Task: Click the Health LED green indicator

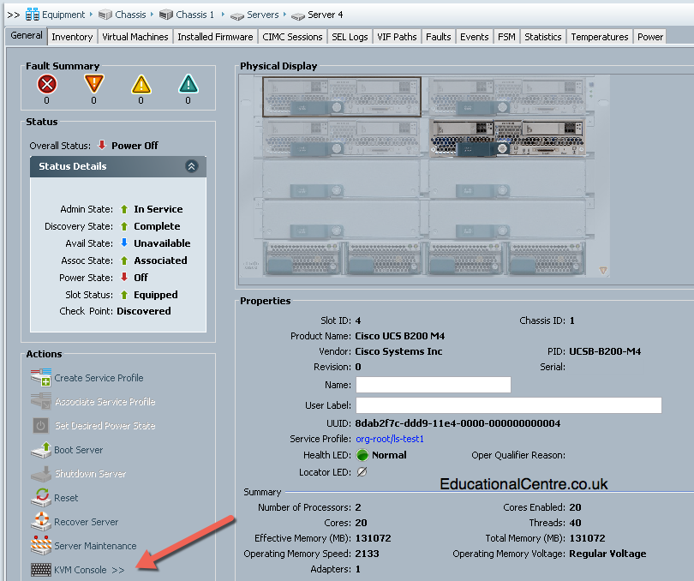Action: [x=362, y=455]
